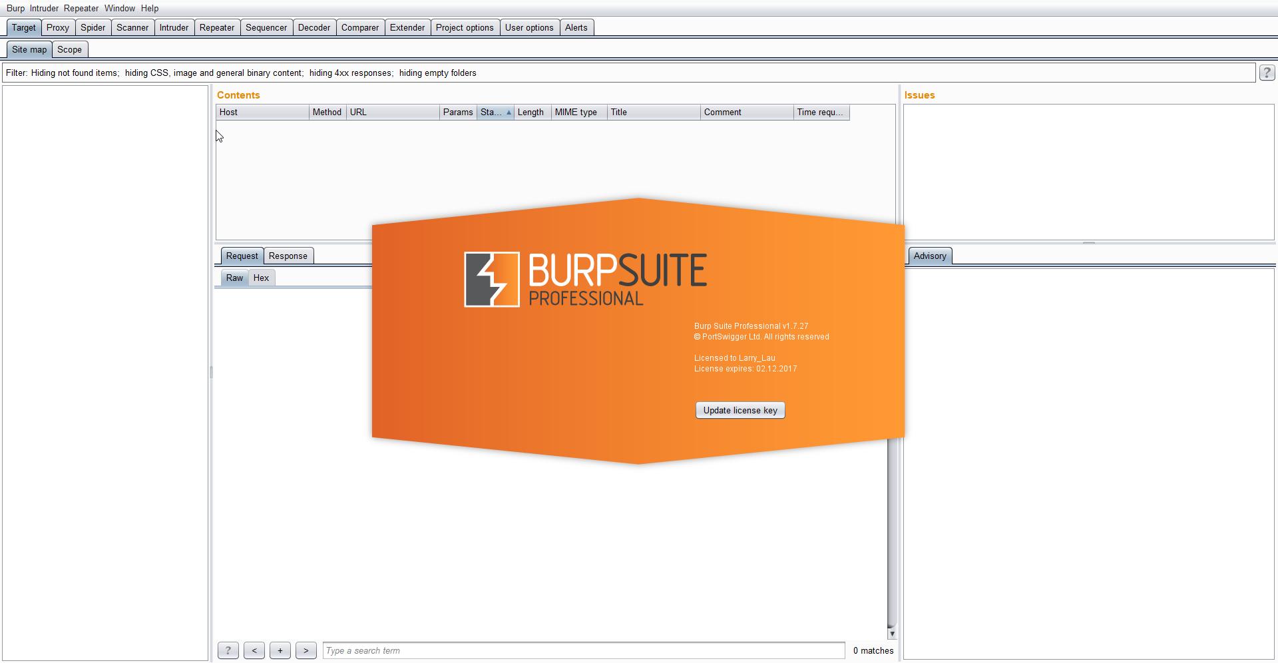Click the 0 matches label
This screenshot has width=1278, height=663.
point(873,651)
